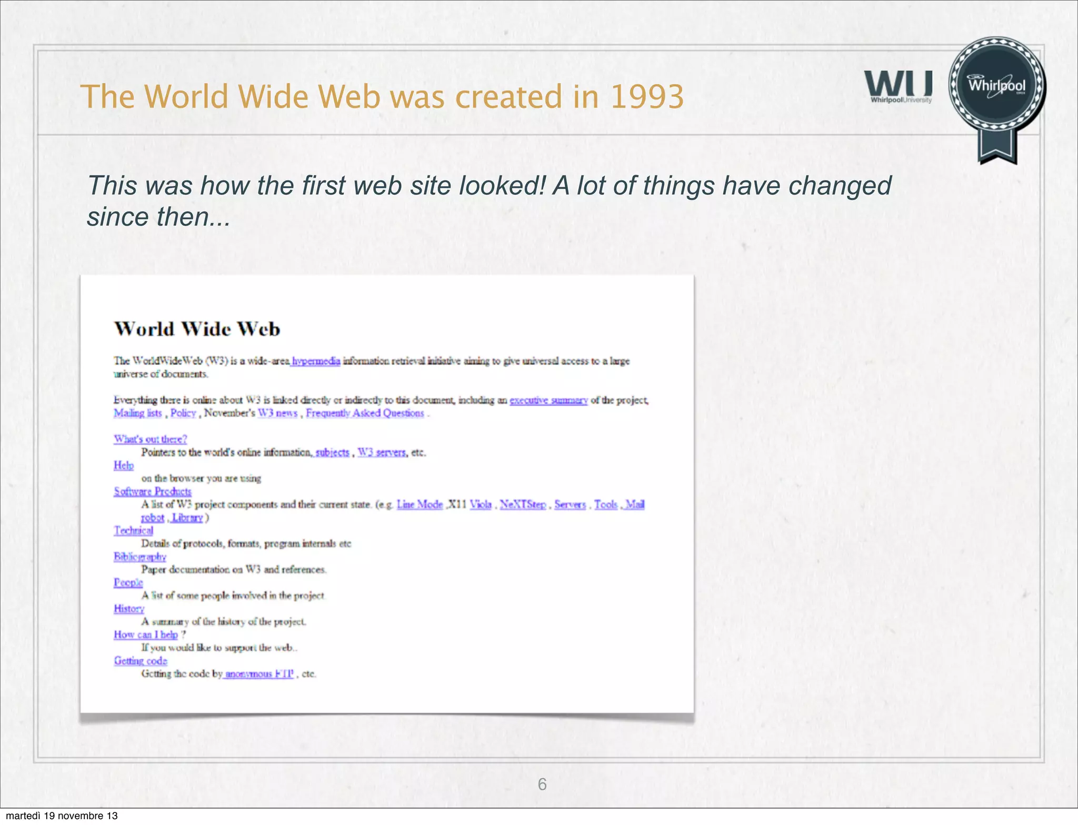Image resolution: width=1078 pixels, height=825 pixels.
Task: Open the Help link
Action: (x=124, y=465)
